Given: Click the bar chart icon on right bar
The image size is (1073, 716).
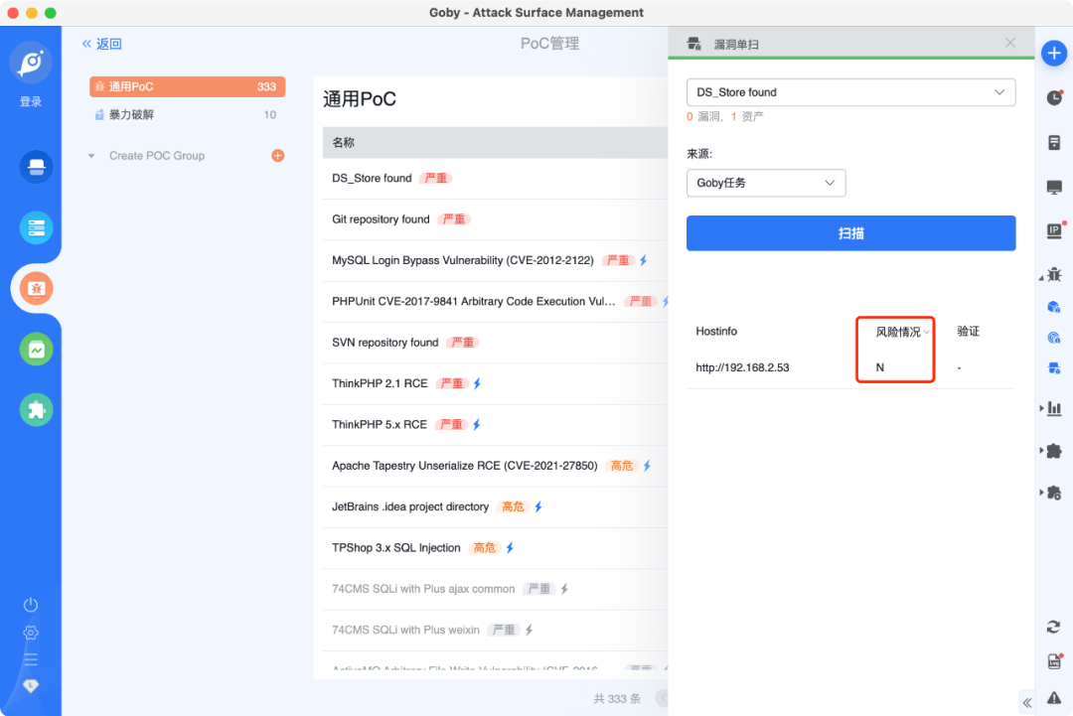Looking at the screenshot, I should pos(1054,408).
